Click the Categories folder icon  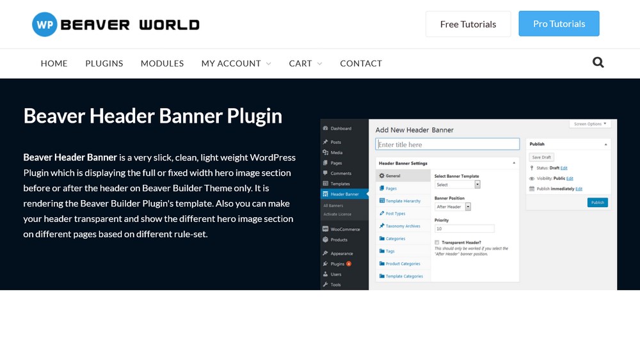pyautogui.click(x=381, y=238)
